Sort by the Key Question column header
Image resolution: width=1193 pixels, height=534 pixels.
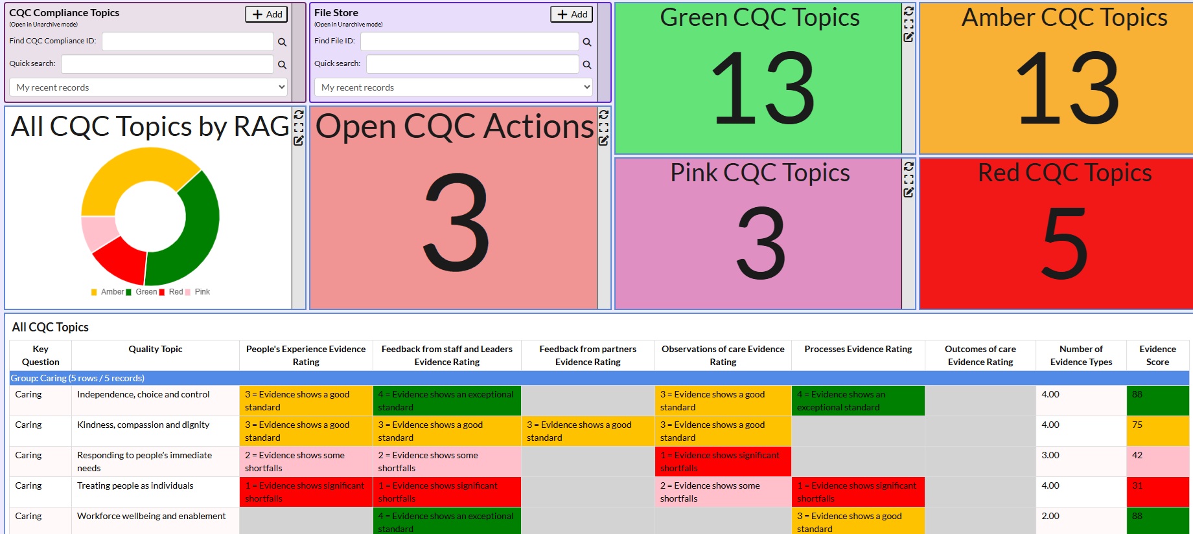(x=40, y=355)
